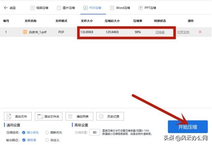
Task: Click the 98% compression ratio cell
Action: (x=138, y=32)
